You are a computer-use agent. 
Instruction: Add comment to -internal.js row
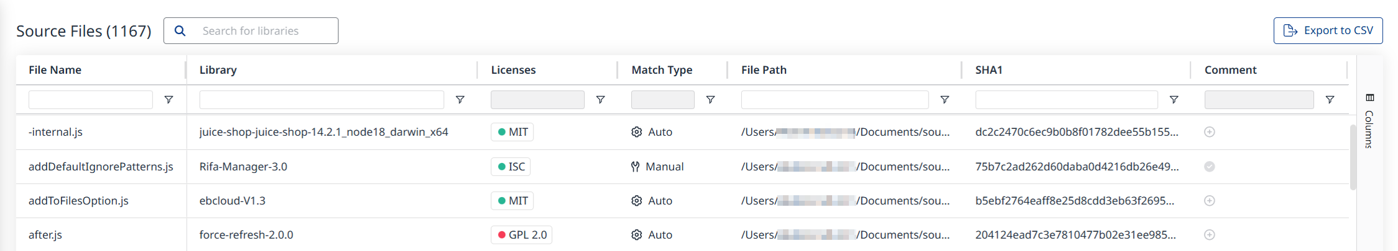[1210, 132]
